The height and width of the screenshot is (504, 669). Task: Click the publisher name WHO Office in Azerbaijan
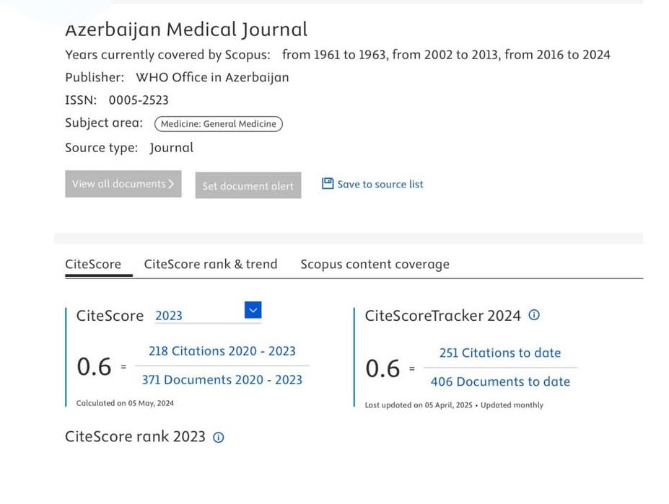pos(212,77)
